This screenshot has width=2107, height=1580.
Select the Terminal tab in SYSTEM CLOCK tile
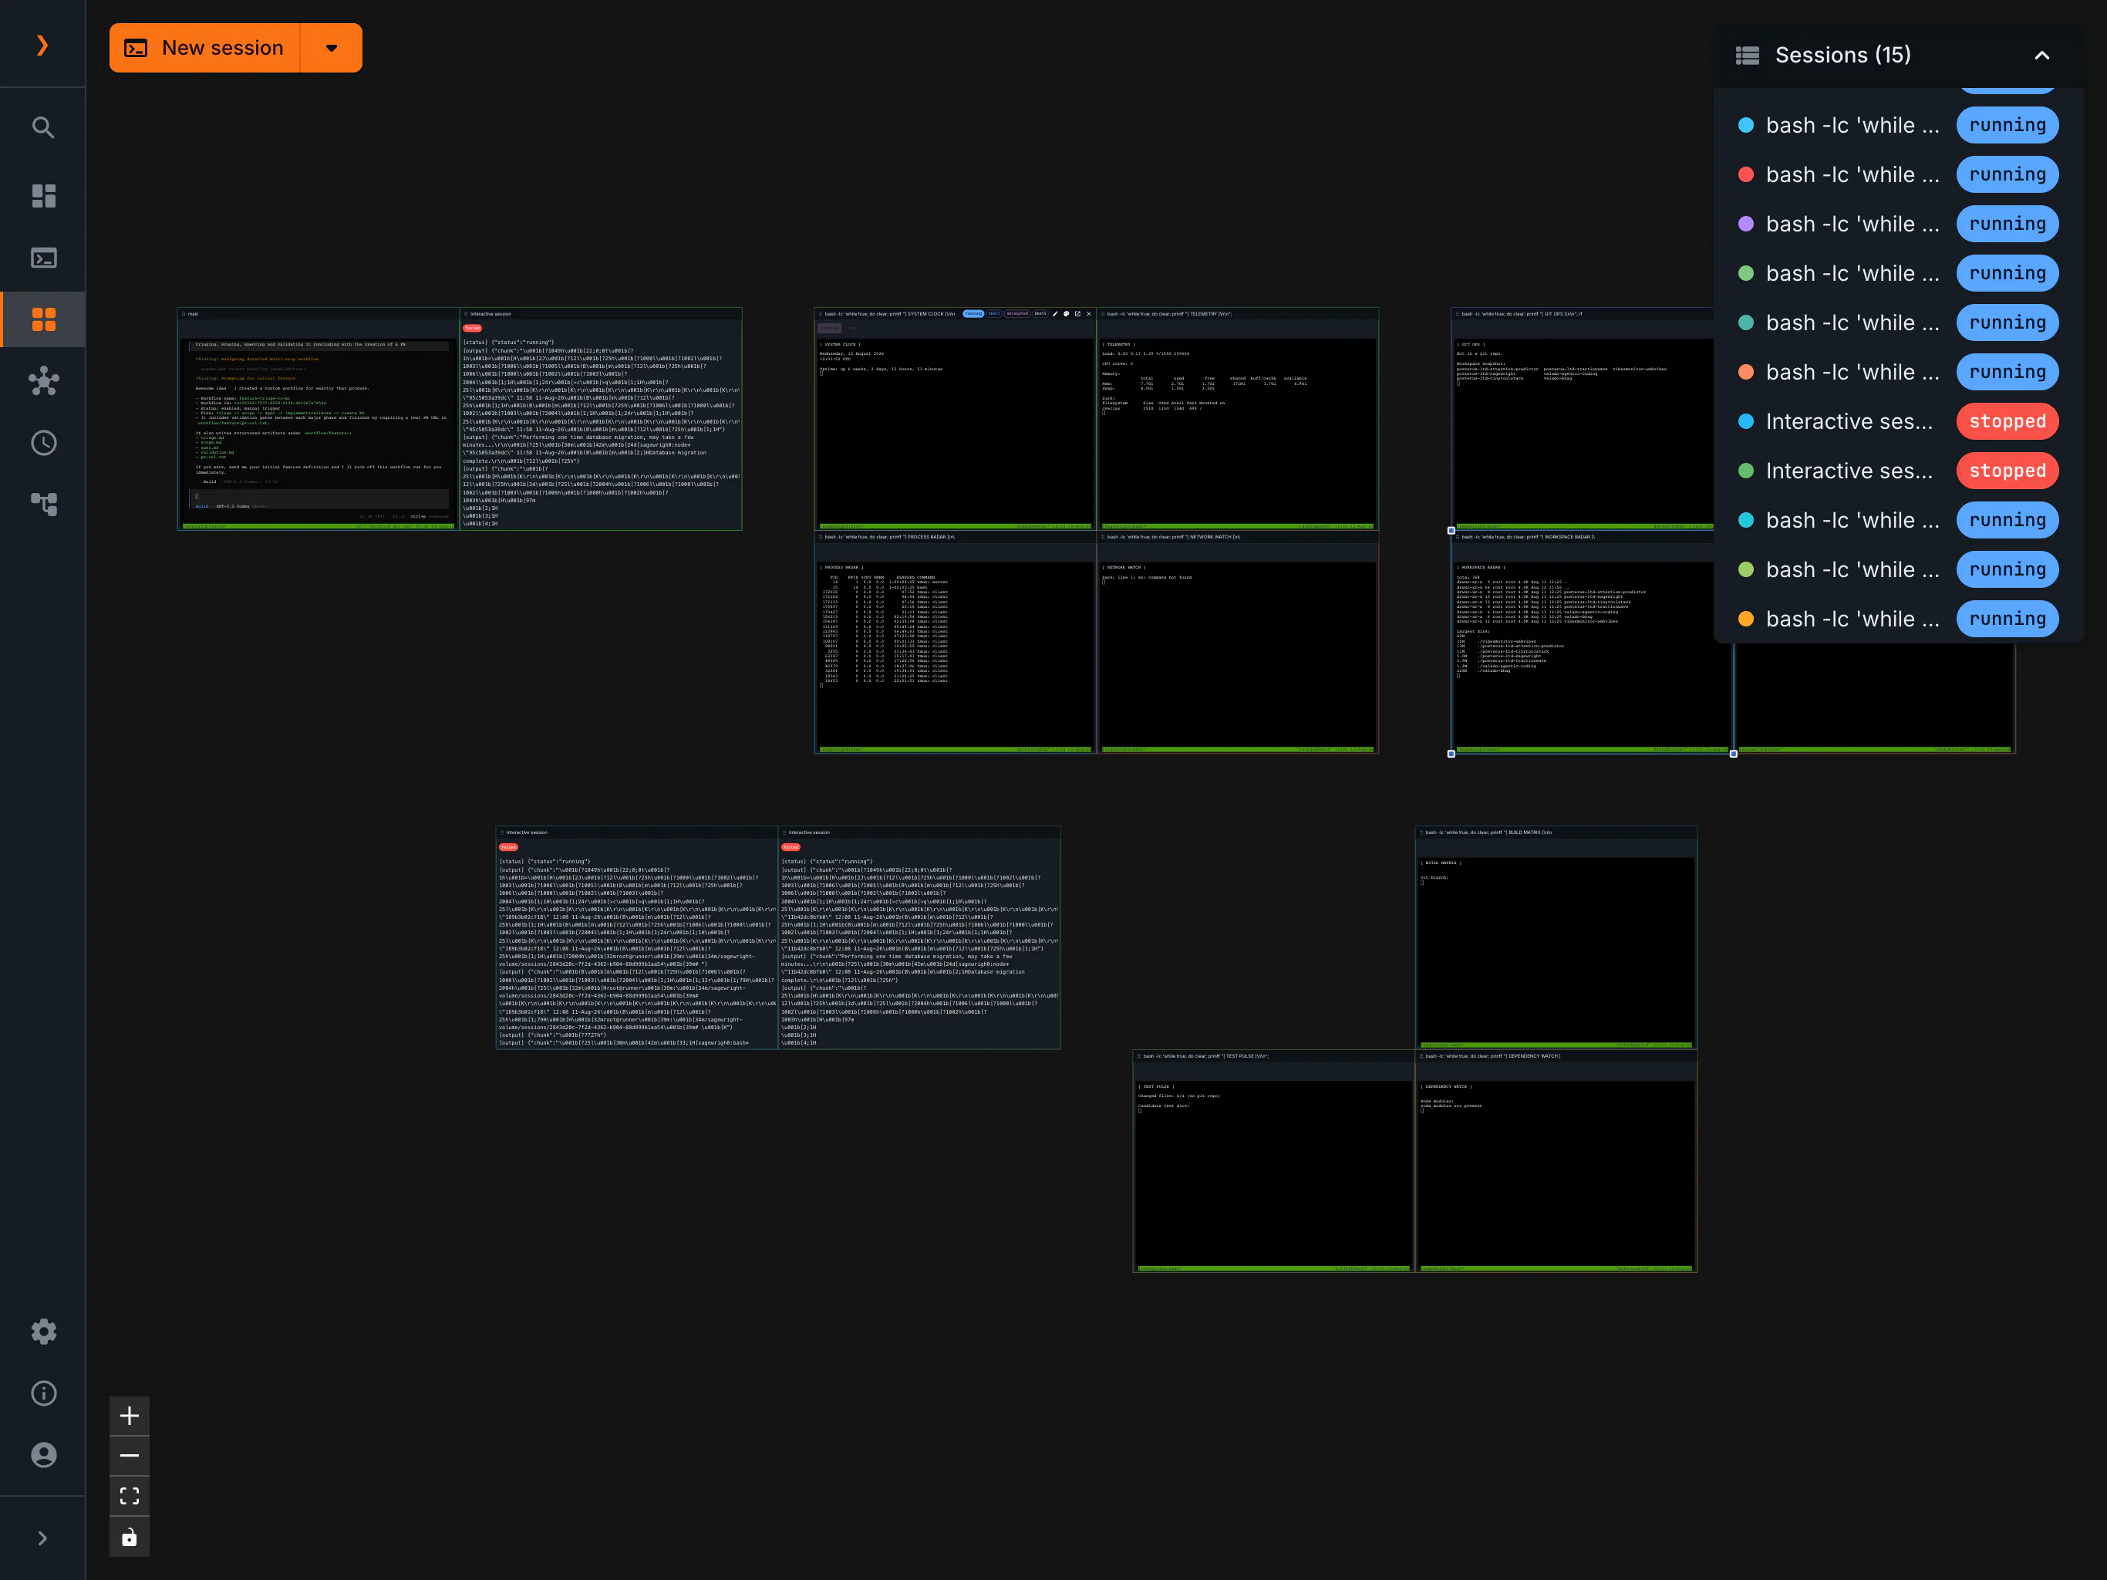click(830, 328)
